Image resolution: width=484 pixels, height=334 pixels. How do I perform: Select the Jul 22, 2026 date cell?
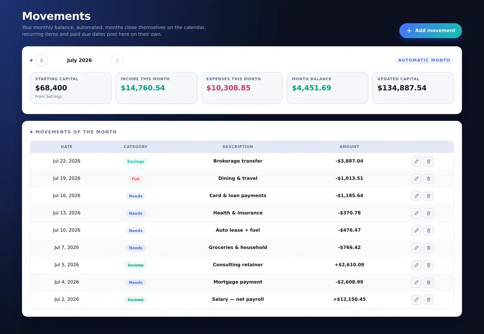pos(67,161)
